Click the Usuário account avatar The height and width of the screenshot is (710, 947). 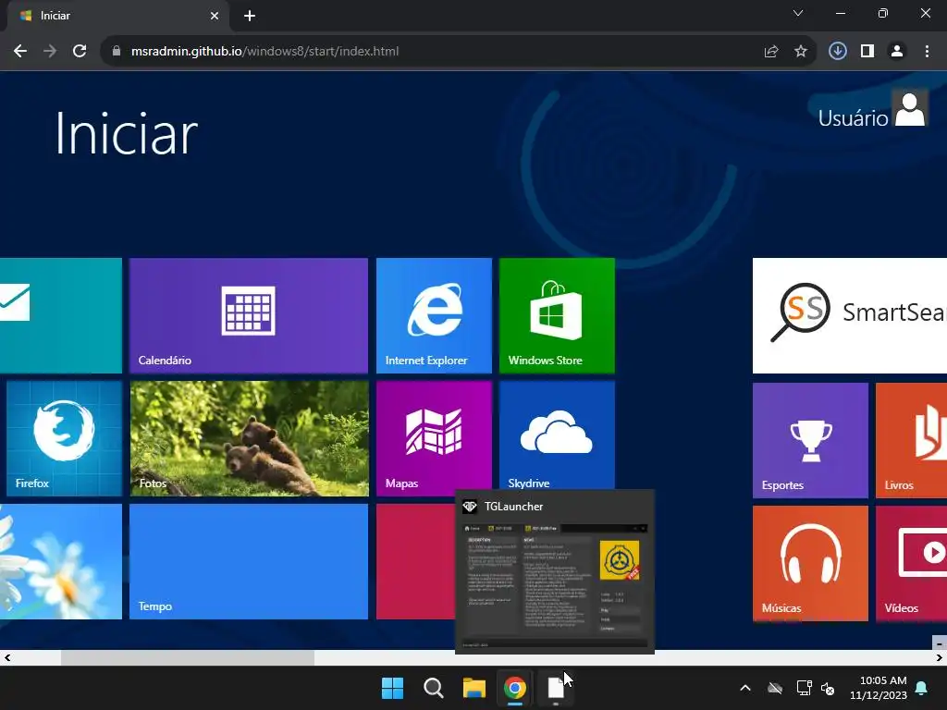pos(910,108)
